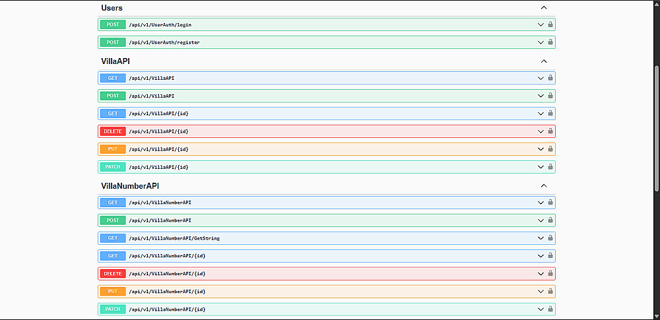The width and height of the screenshot is (660, 320).
Task: Expand chevron on GET VillaAPI/{id} row
Action: coord(541,113)
